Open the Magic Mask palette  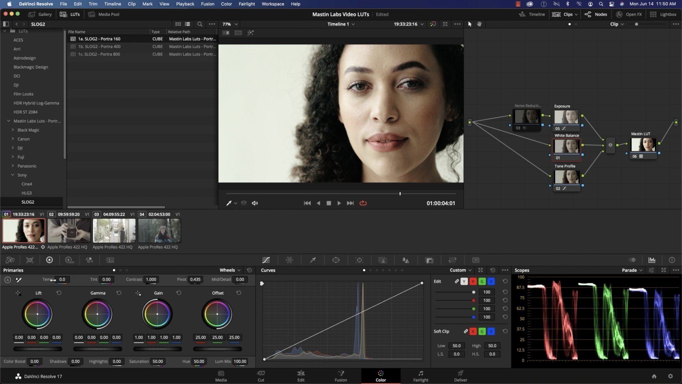(x=383, y=260)
